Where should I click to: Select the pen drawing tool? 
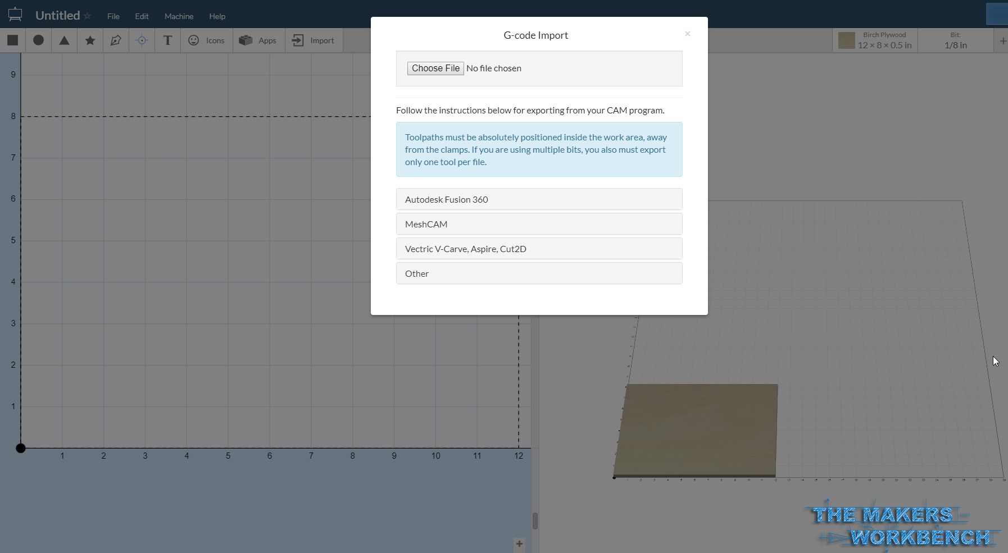click(116, 40)
